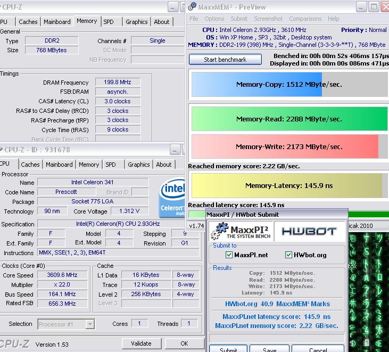Click the Bus Speed 164.1 MHz value
The width and height of the screenshot is (389, 352).
tap(62, 294)
